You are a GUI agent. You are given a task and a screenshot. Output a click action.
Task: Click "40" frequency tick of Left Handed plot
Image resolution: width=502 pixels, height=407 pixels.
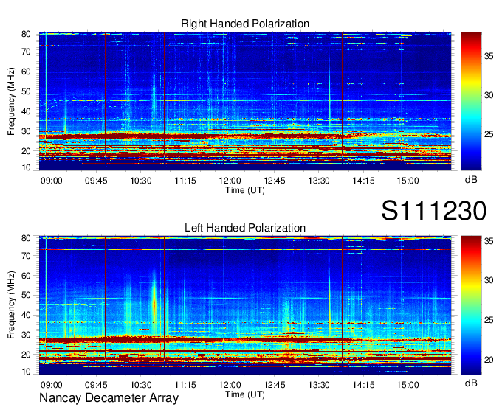coord(26,315)
